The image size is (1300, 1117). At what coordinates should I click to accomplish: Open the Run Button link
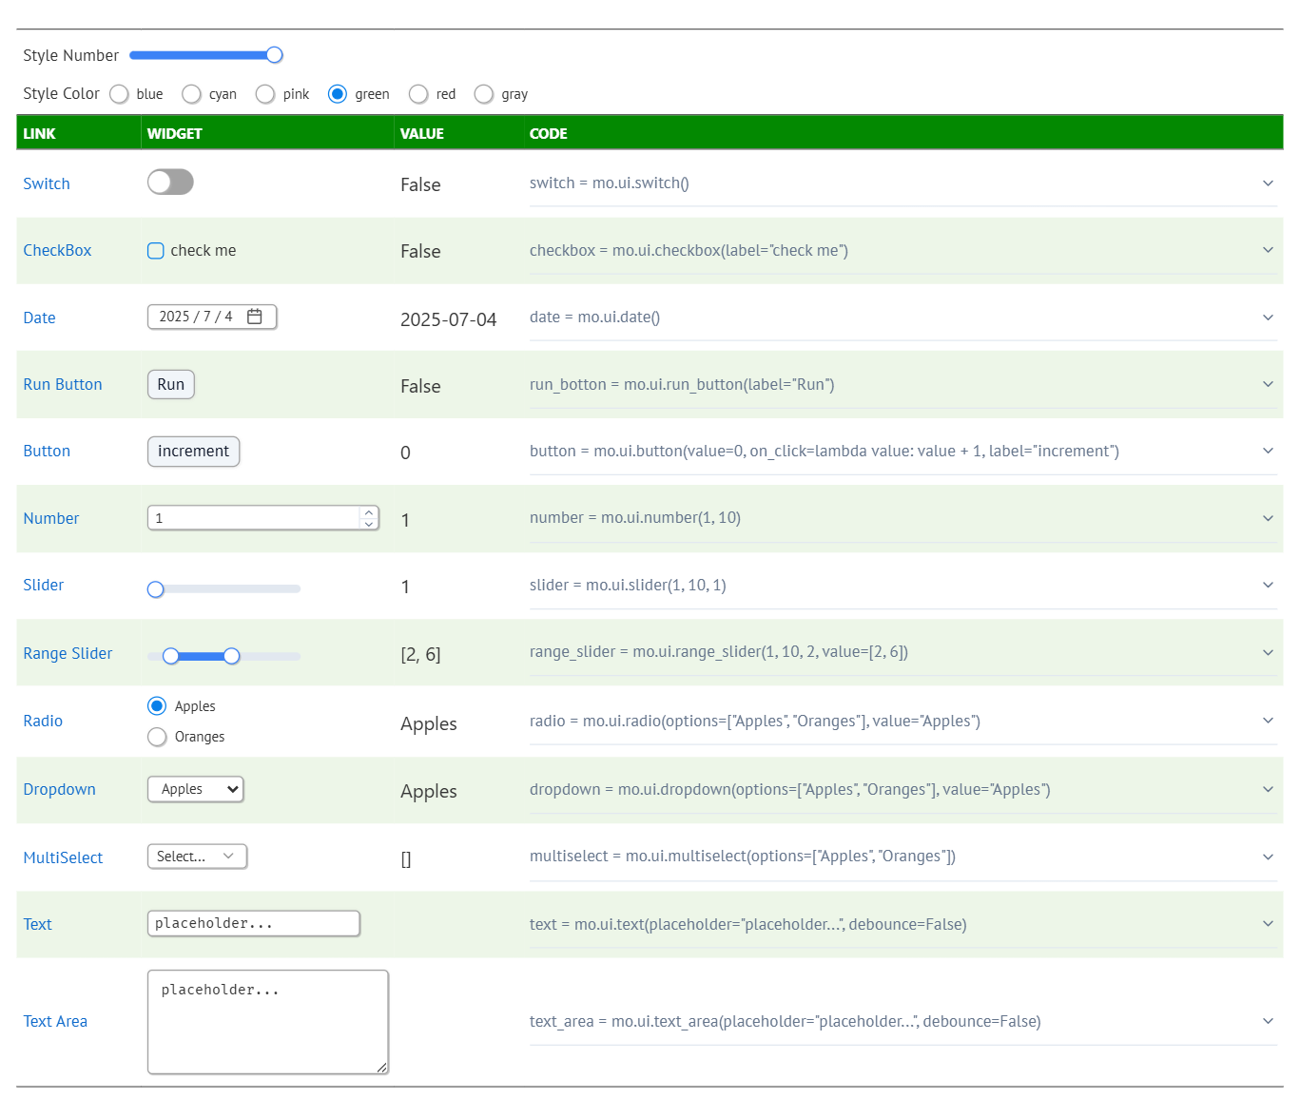(x=63, y=384)
